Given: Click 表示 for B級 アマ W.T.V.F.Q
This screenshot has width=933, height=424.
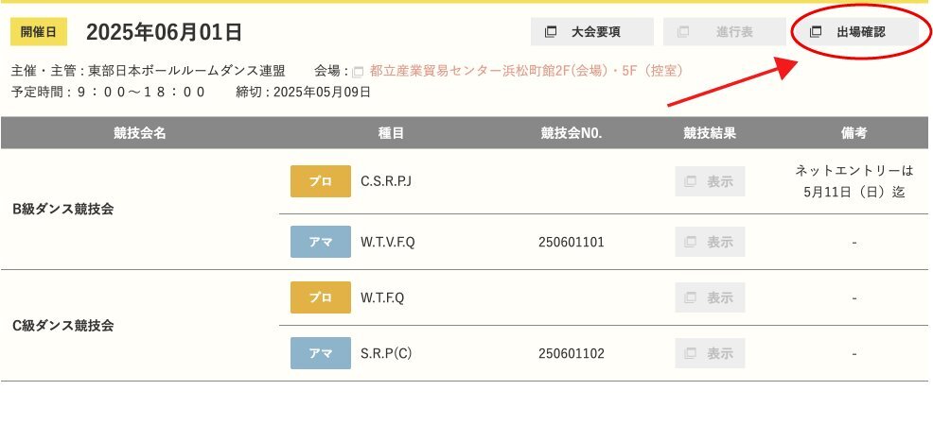Looking at the screenshot, I should [x=710, y=242].
